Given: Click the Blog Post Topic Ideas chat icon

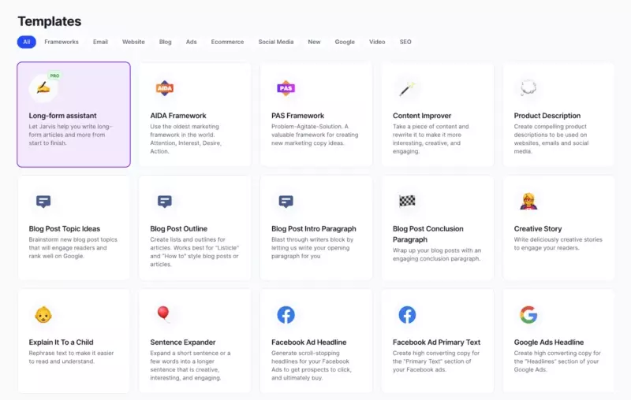Looking at the screenshot, I should [43, 202].
